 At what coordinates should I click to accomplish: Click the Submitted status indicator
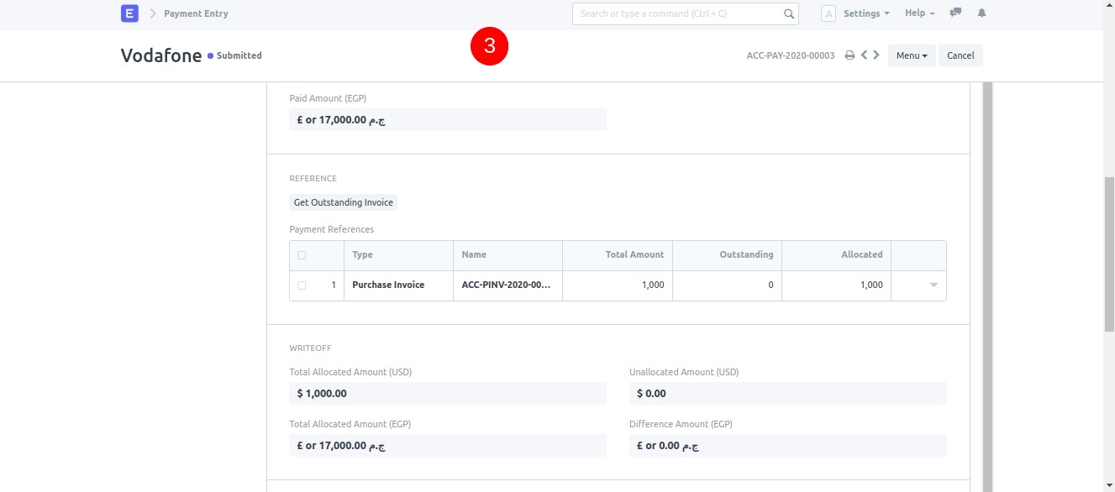pos(235,55)
